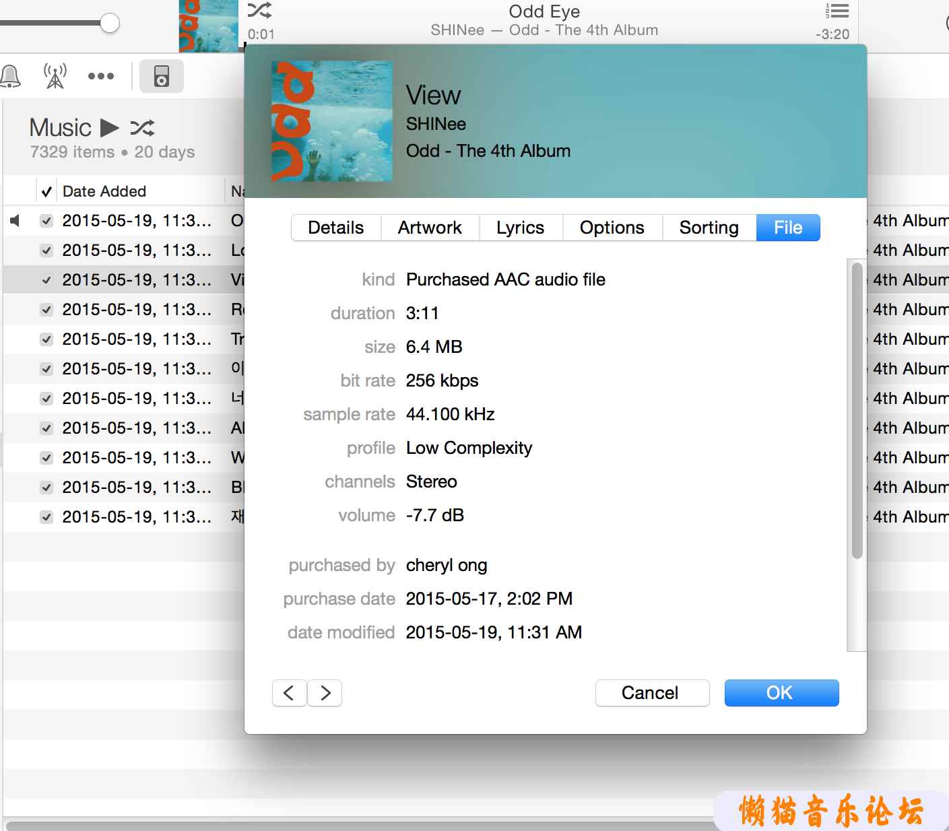Click the remaining time -3:20
The height and width of the screenshot is (831, 949).
pos(832,34)
